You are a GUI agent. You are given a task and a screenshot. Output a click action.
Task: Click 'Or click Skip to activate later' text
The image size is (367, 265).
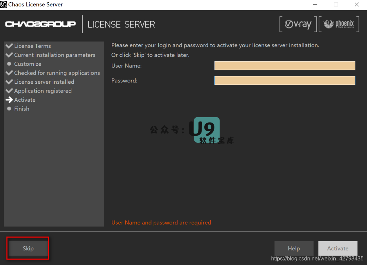(x=150, y=55)
